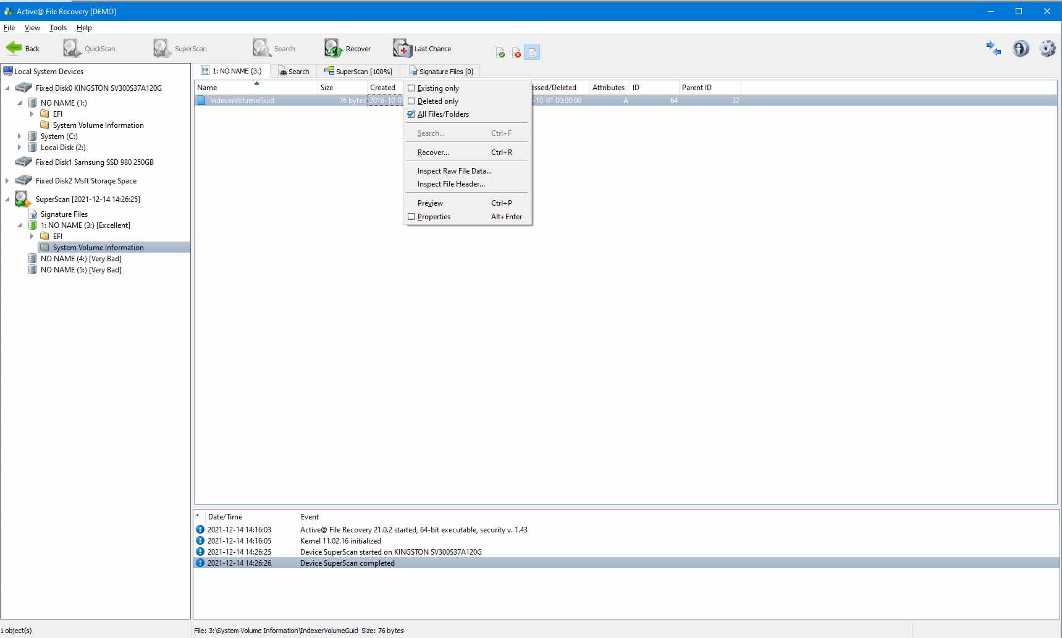
Task: Select green volume icon of NO NAME (3:)
Action: point(32,225)
